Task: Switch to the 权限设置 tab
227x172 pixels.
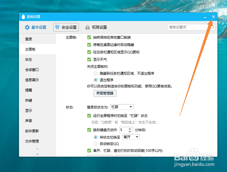Action: 96,27
